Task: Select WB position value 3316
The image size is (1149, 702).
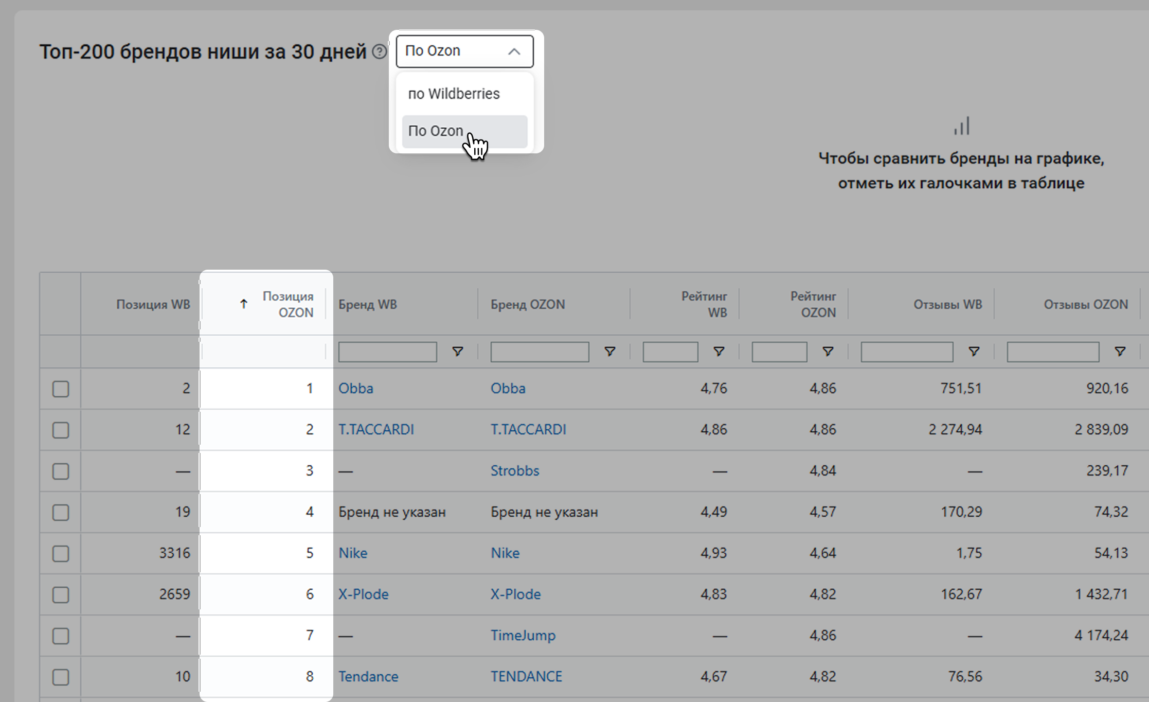Action: pos(174,553)
